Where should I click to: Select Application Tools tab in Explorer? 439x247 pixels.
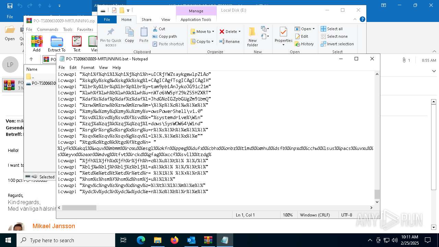pyautogui.click(x=196, y=20)
